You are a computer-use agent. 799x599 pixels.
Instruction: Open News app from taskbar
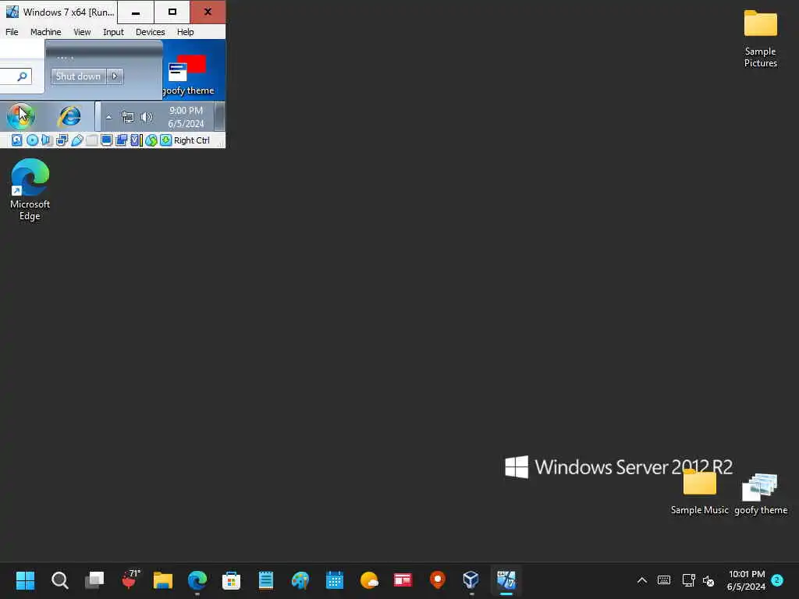[403, 580]
